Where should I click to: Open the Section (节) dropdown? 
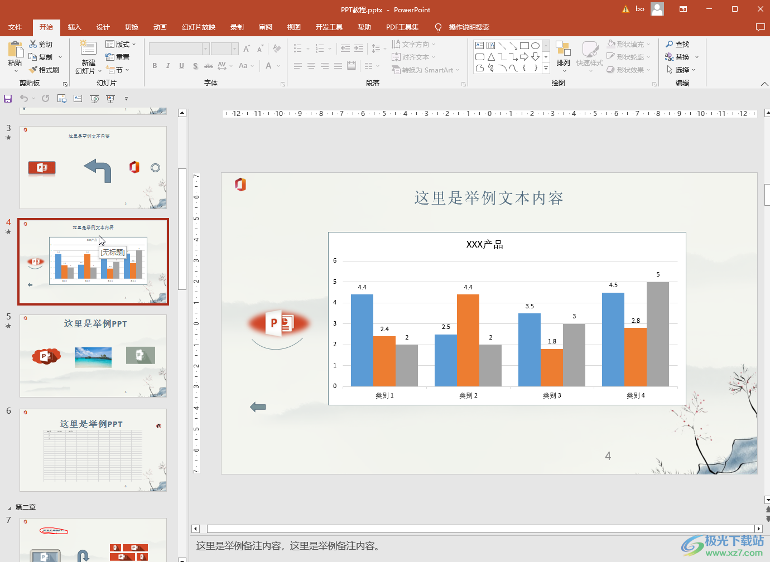coord(118,70)
